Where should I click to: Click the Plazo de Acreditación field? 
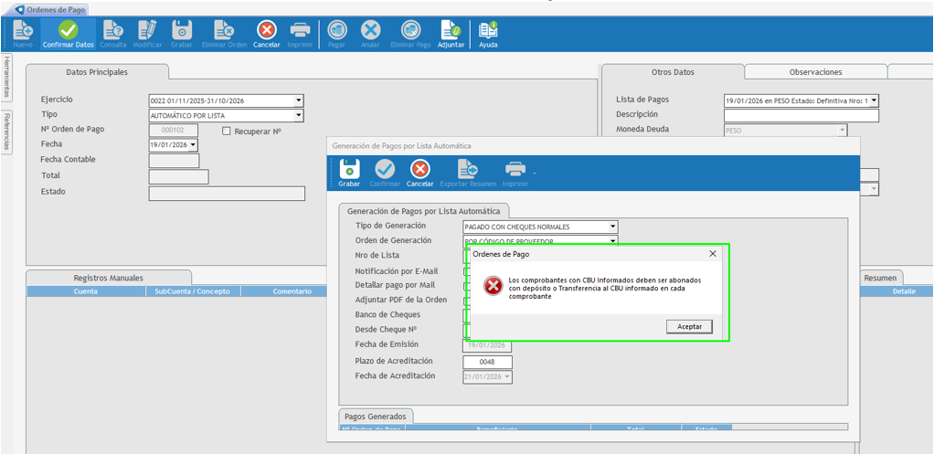487,362
